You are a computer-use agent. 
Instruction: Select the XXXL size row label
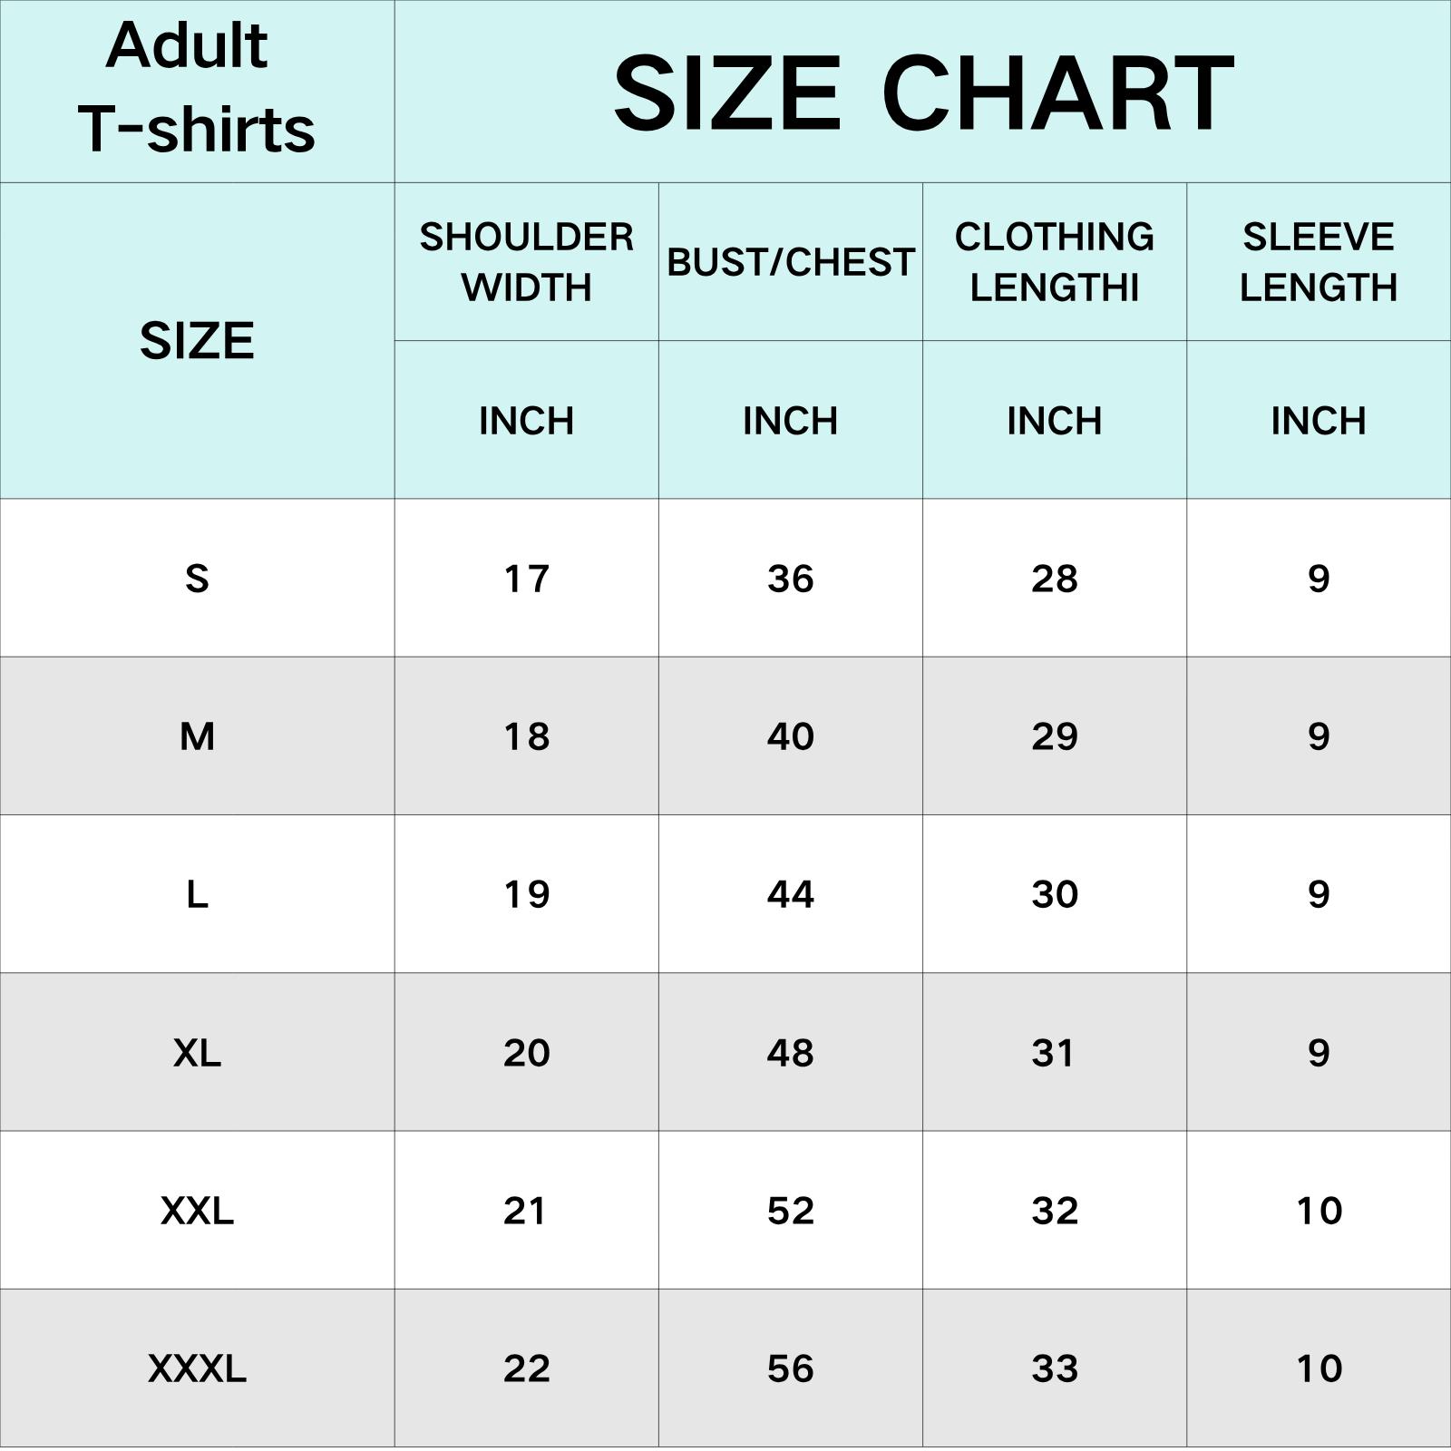point(197,1368)
